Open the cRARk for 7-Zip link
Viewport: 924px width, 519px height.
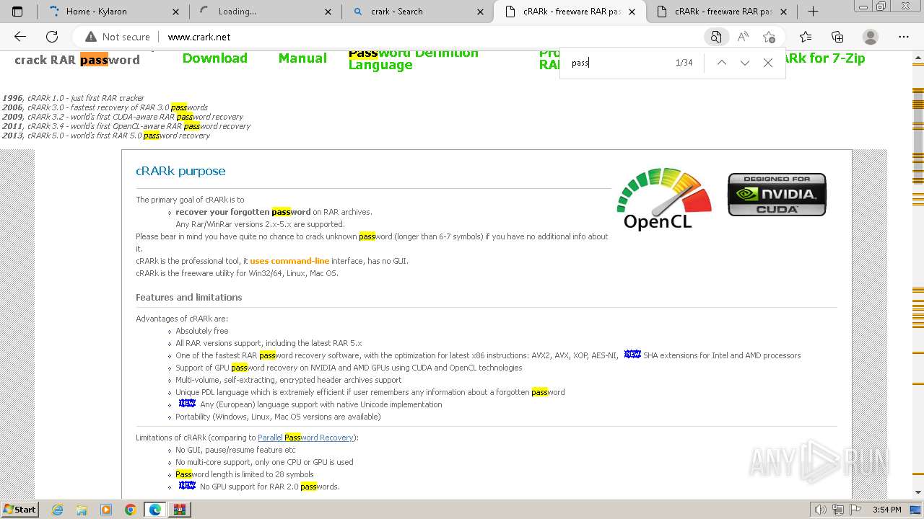coord(825,58)
